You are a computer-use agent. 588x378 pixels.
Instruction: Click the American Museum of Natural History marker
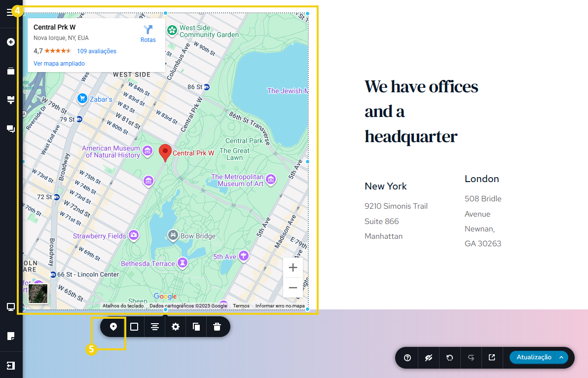click(x=148, y=151)
